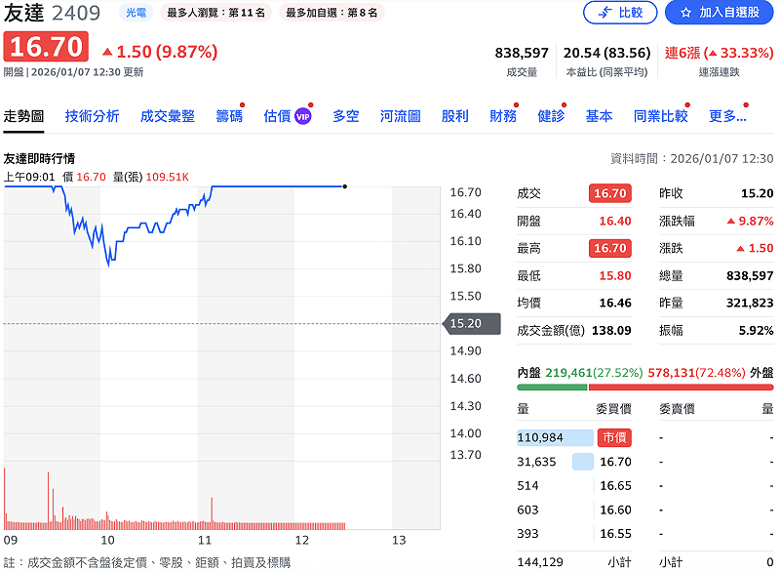
Task: View the 籌碼 tab
Action: (227, 114)
